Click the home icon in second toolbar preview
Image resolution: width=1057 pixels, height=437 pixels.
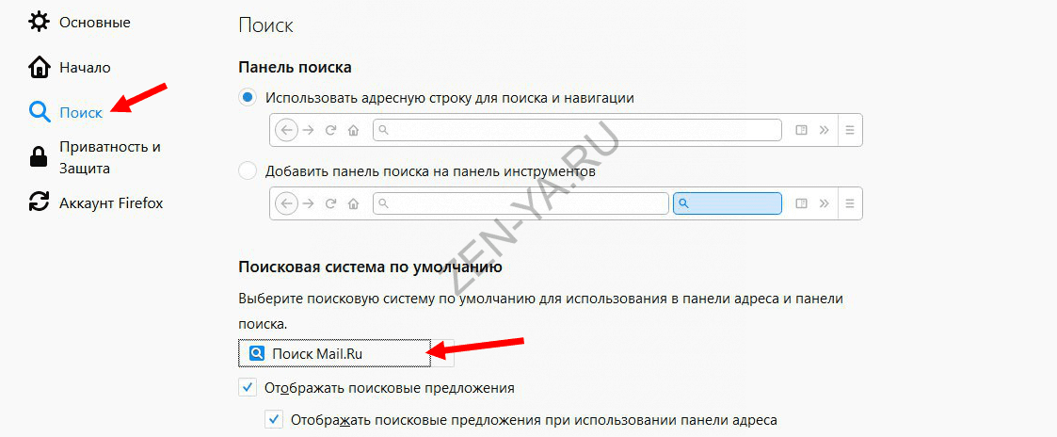(x=352, y=203)
